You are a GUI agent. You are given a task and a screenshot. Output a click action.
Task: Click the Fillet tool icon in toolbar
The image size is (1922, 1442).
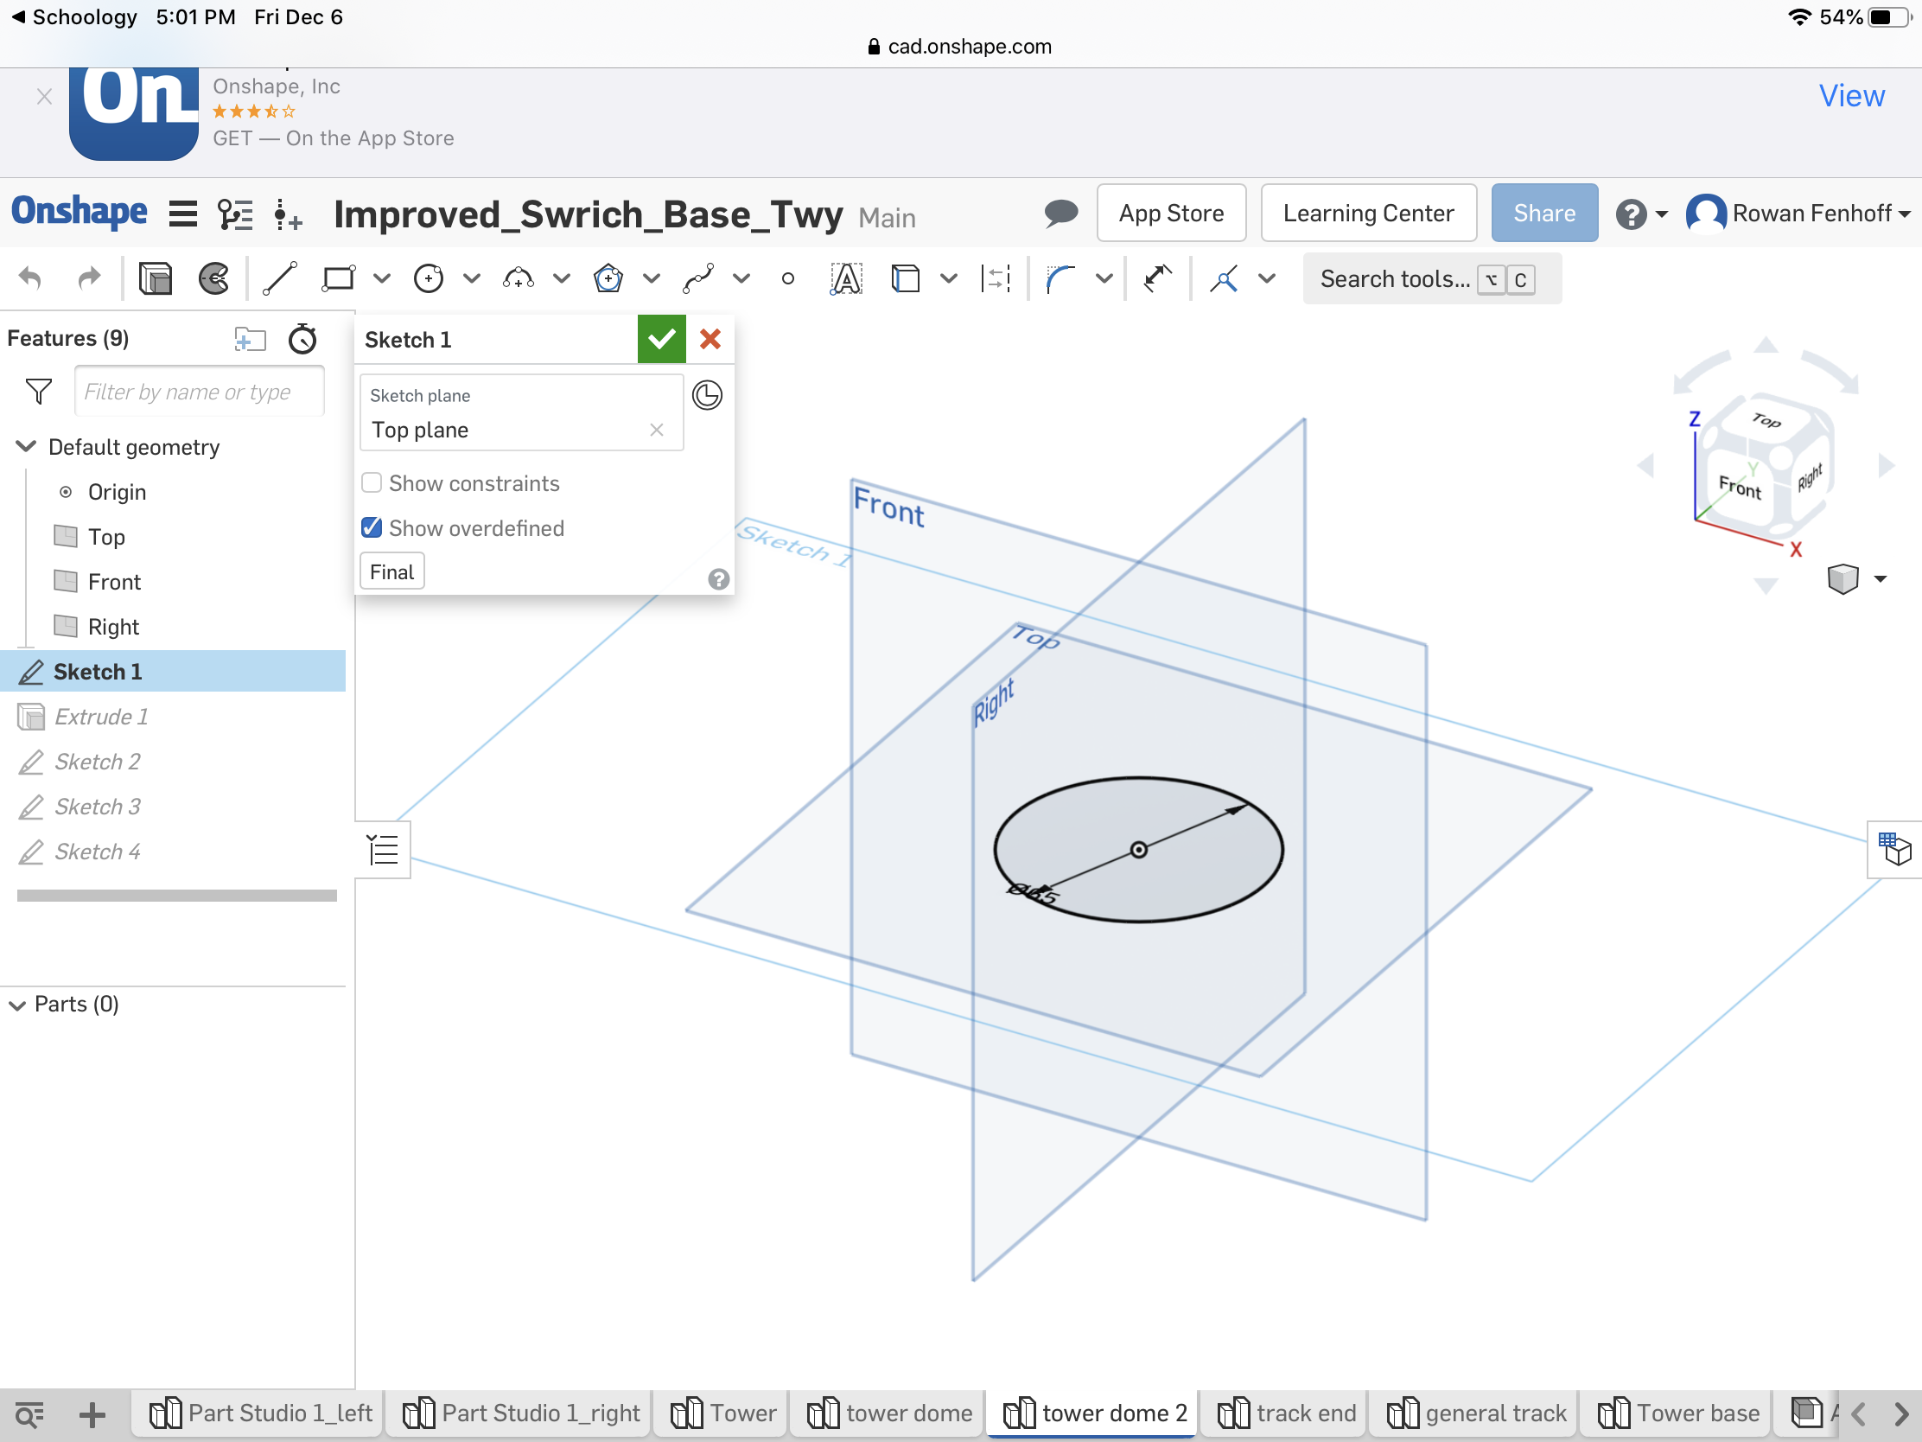pyautogui.click(x=1058, y=278)
